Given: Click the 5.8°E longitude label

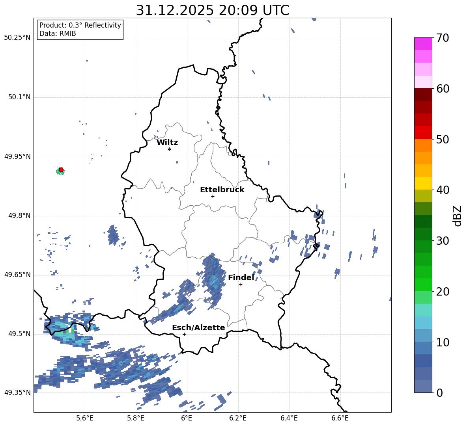Looking at the screenshot, I should 136,418.
